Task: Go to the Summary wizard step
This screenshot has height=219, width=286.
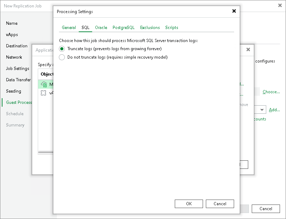Action: tap(15, 125)
